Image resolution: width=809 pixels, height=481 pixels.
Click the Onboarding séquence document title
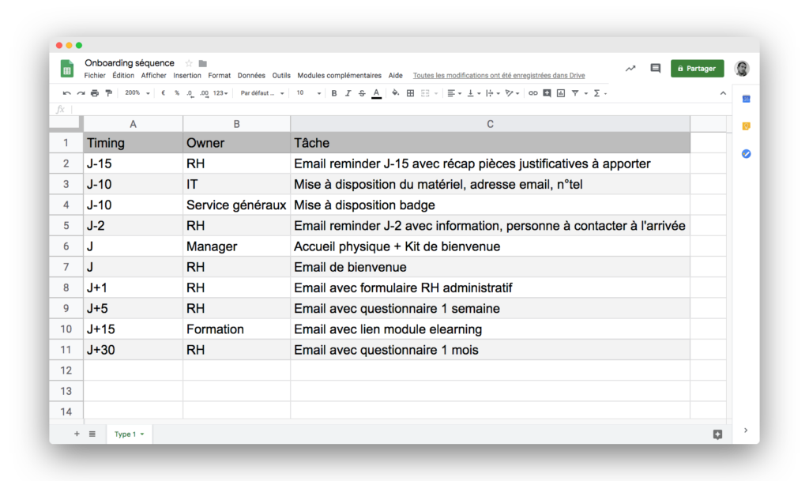[x=130, y=63]
